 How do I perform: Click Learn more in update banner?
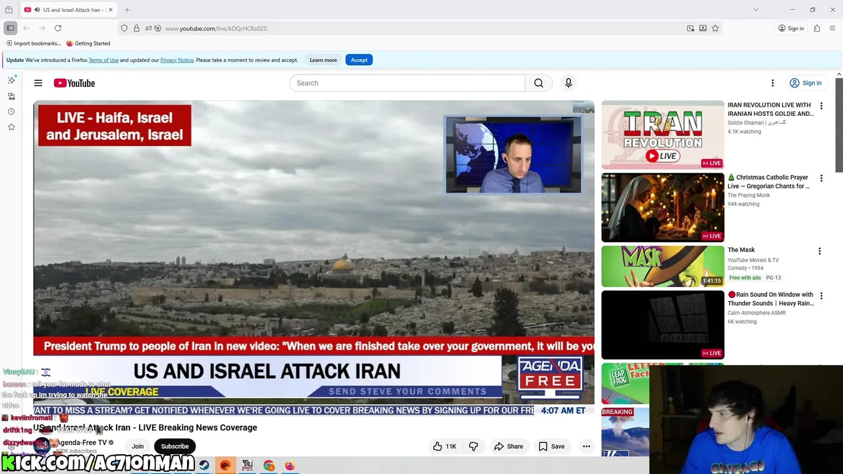323,60
